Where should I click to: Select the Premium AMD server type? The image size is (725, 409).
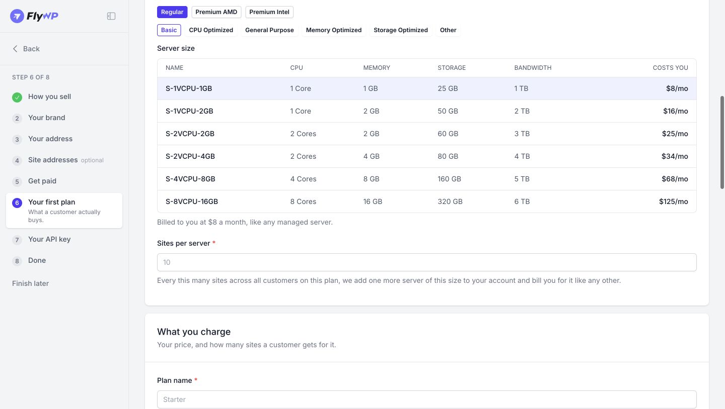pyautogui.click(x=216, y=12)
